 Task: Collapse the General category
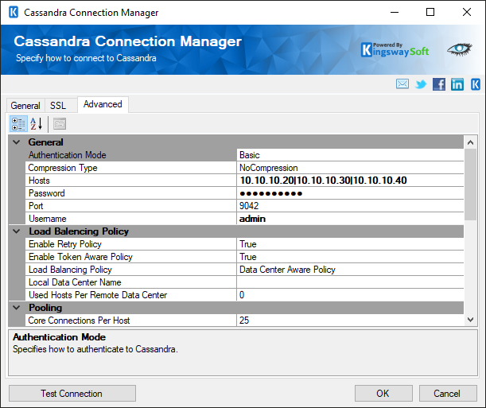(x=17, y=142)
